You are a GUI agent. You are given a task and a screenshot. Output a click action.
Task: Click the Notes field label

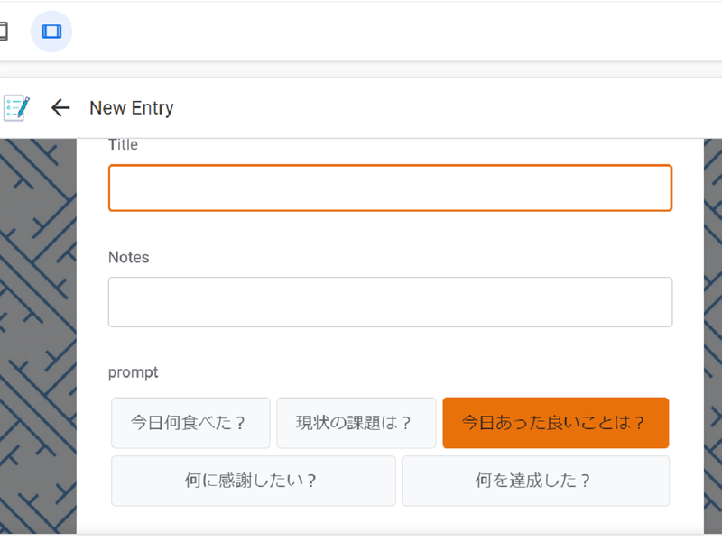click(x=128, y=257)
